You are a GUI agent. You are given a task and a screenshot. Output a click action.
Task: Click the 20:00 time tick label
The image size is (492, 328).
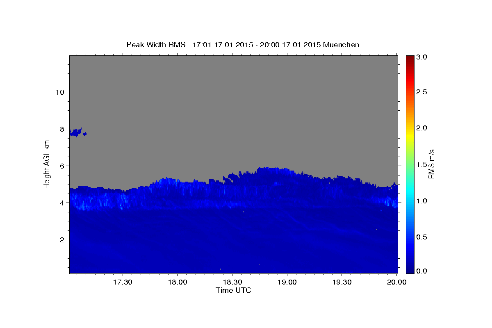pos(396,282)
